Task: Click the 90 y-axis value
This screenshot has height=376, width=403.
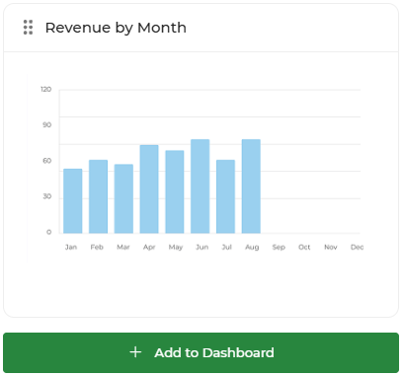Action: coord(46,125)
